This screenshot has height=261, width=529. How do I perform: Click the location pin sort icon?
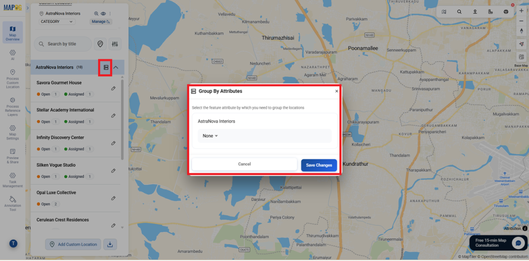point(100,44)
